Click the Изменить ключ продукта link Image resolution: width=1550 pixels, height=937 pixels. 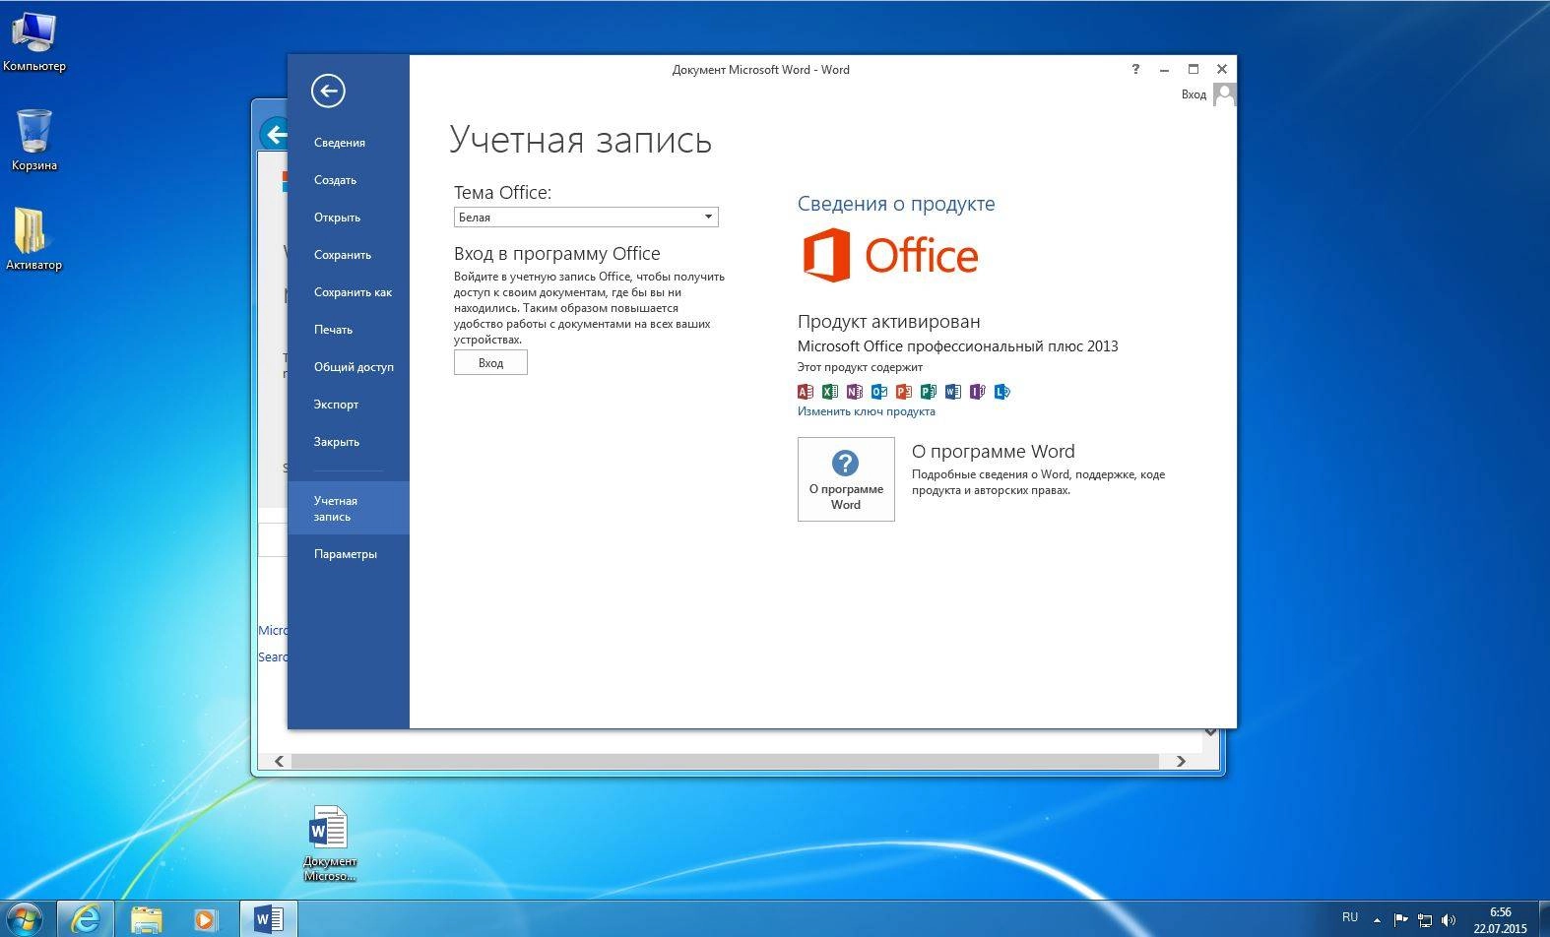pos(867,411)
